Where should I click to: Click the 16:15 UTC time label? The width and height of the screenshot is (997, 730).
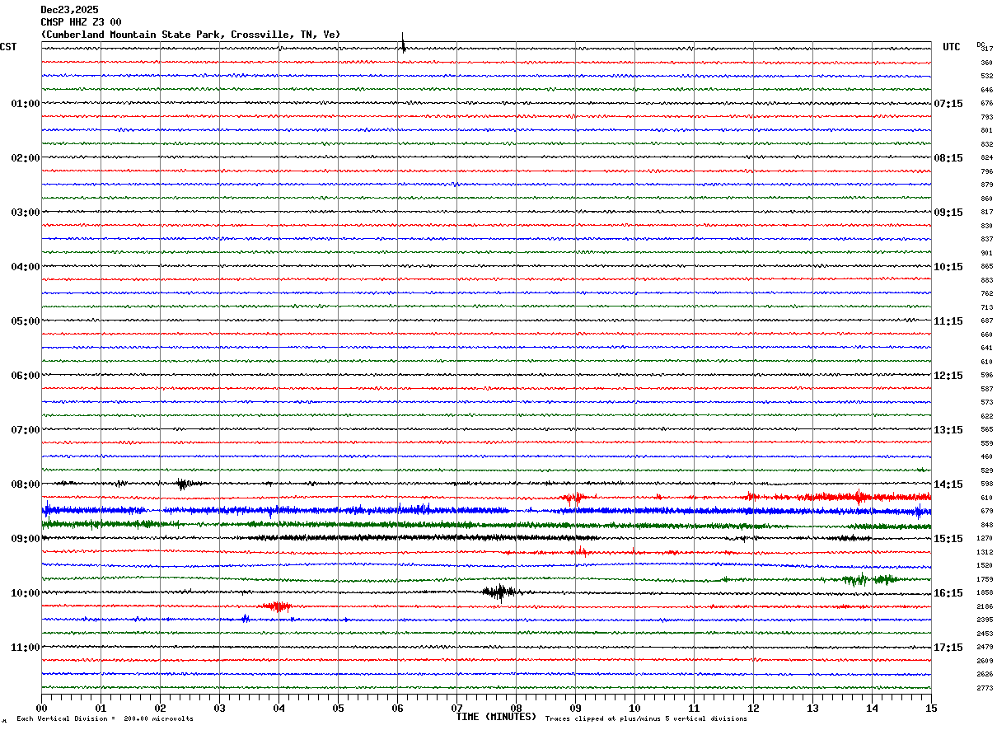click(948, 593)
